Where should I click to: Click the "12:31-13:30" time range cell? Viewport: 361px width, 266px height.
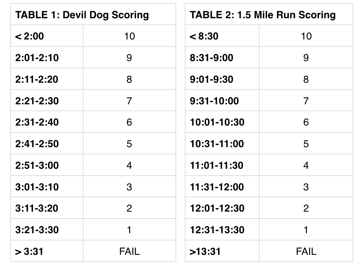217,229
